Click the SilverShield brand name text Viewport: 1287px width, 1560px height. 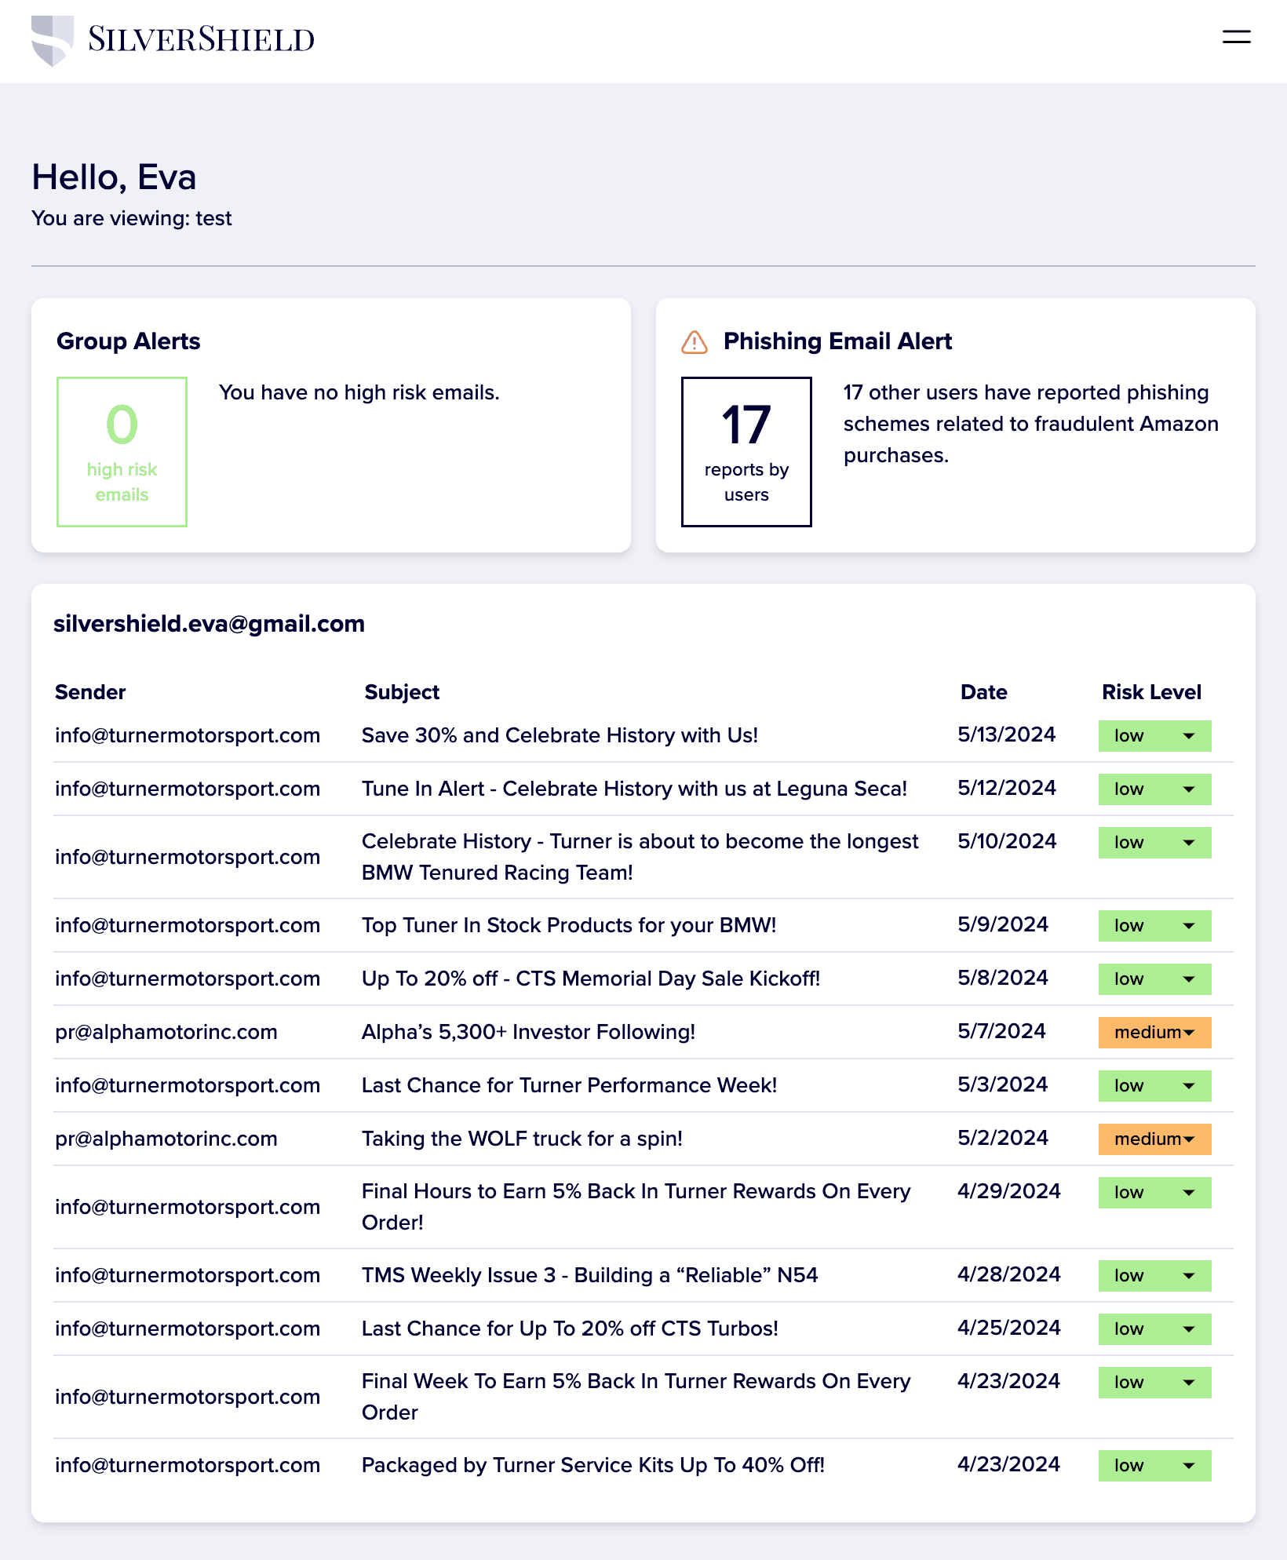point(201,39)
